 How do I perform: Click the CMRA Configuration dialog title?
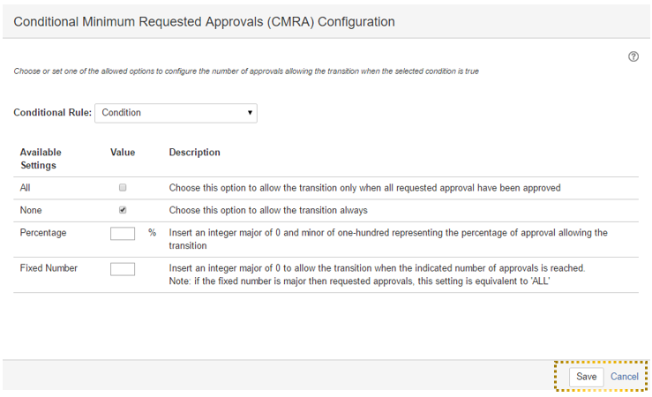204,21
